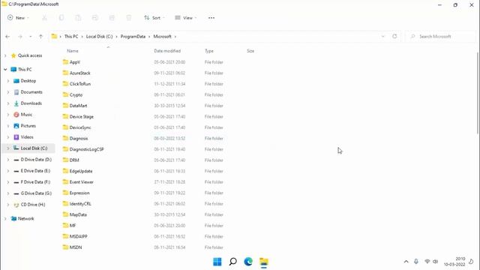Viewport: 480px width, 270px height.
Task: Open the See more ellipsis menu
Action: pos(211,18)
